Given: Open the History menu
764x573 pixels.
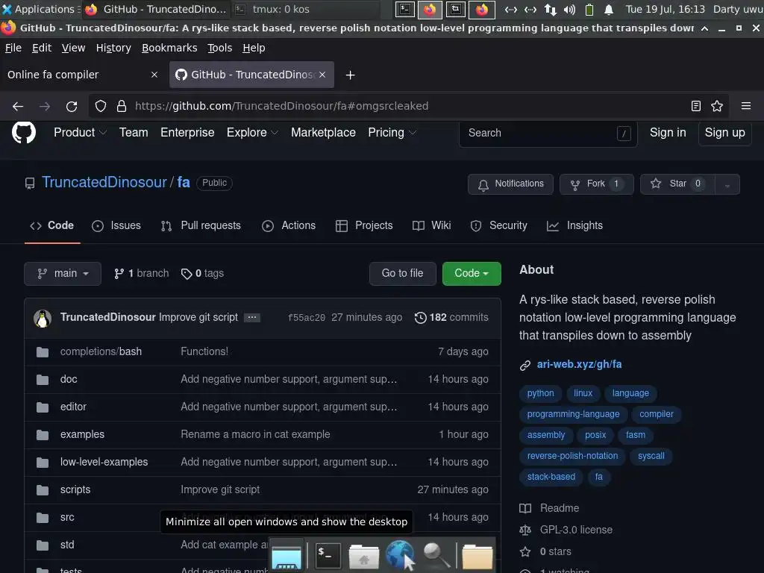Looking at the screenshot, I should point(113,48).
